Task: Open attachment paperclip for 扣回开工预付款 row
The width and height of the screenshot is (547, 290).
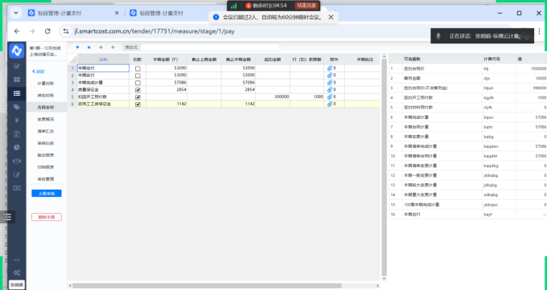Action: (x=329, y=96)
